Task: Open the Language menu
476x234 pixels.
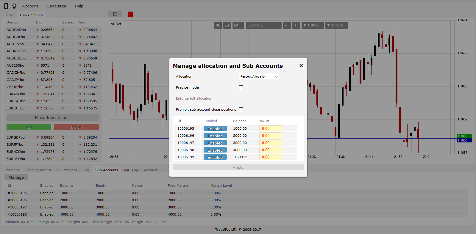Action: click(57, 6)
